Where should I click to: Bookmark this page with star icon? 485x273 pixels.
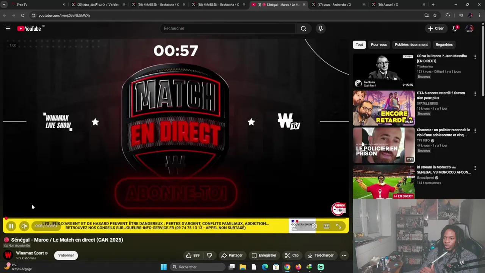435,15
